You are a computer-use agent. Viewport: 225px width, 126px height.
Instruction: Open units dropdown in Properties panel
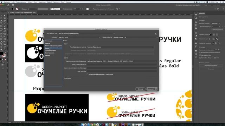click(x=216, y=23)
